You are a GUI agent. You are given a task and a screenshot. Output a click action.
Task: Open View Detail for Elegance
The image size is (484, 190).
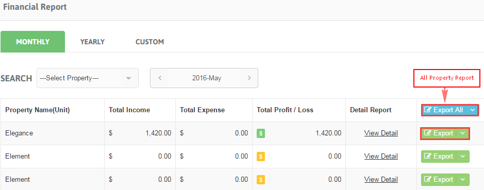[381, 133]
